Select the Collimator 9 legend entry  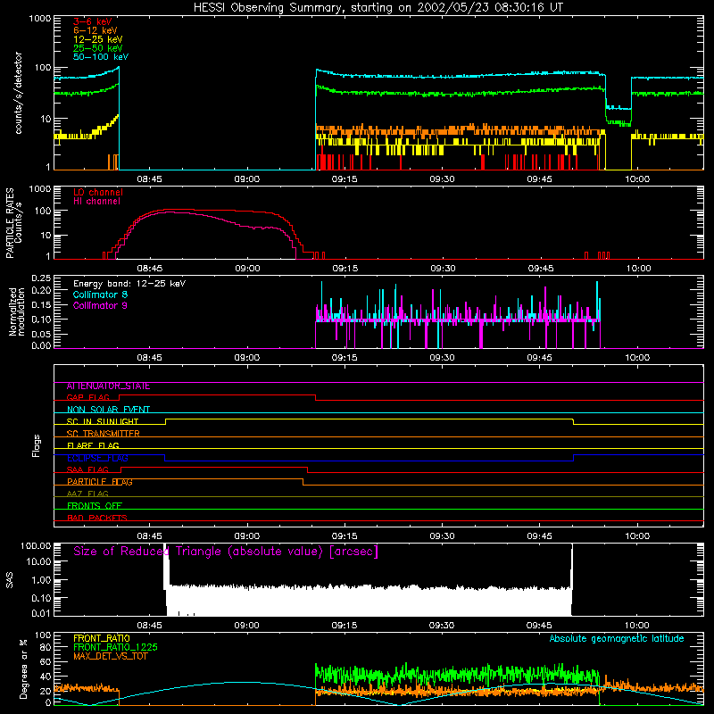100,305
